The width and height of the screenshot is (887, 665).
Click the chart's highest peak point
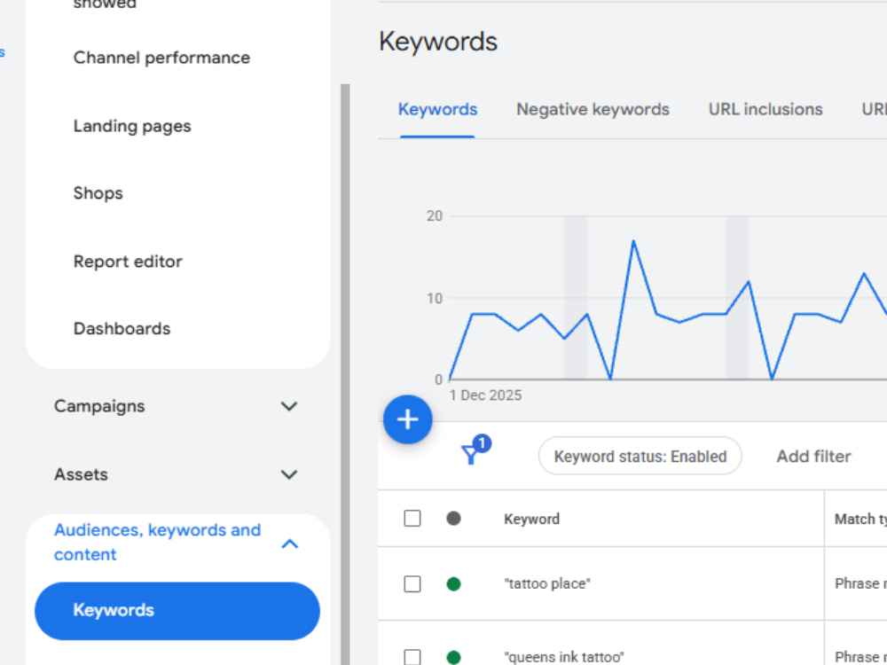[x=633, y=241]
